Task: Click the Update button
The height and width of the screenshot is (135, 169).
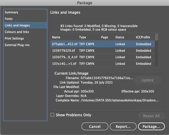Action: pos(148,80)
